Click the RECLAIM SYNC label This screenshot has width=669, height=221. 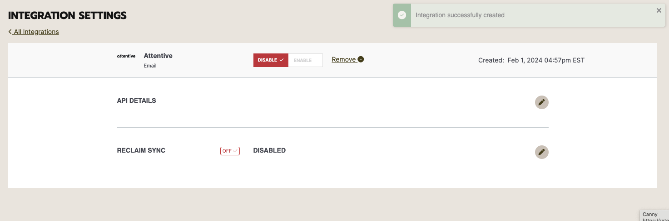pyautogui.click(x=141, y=150)
